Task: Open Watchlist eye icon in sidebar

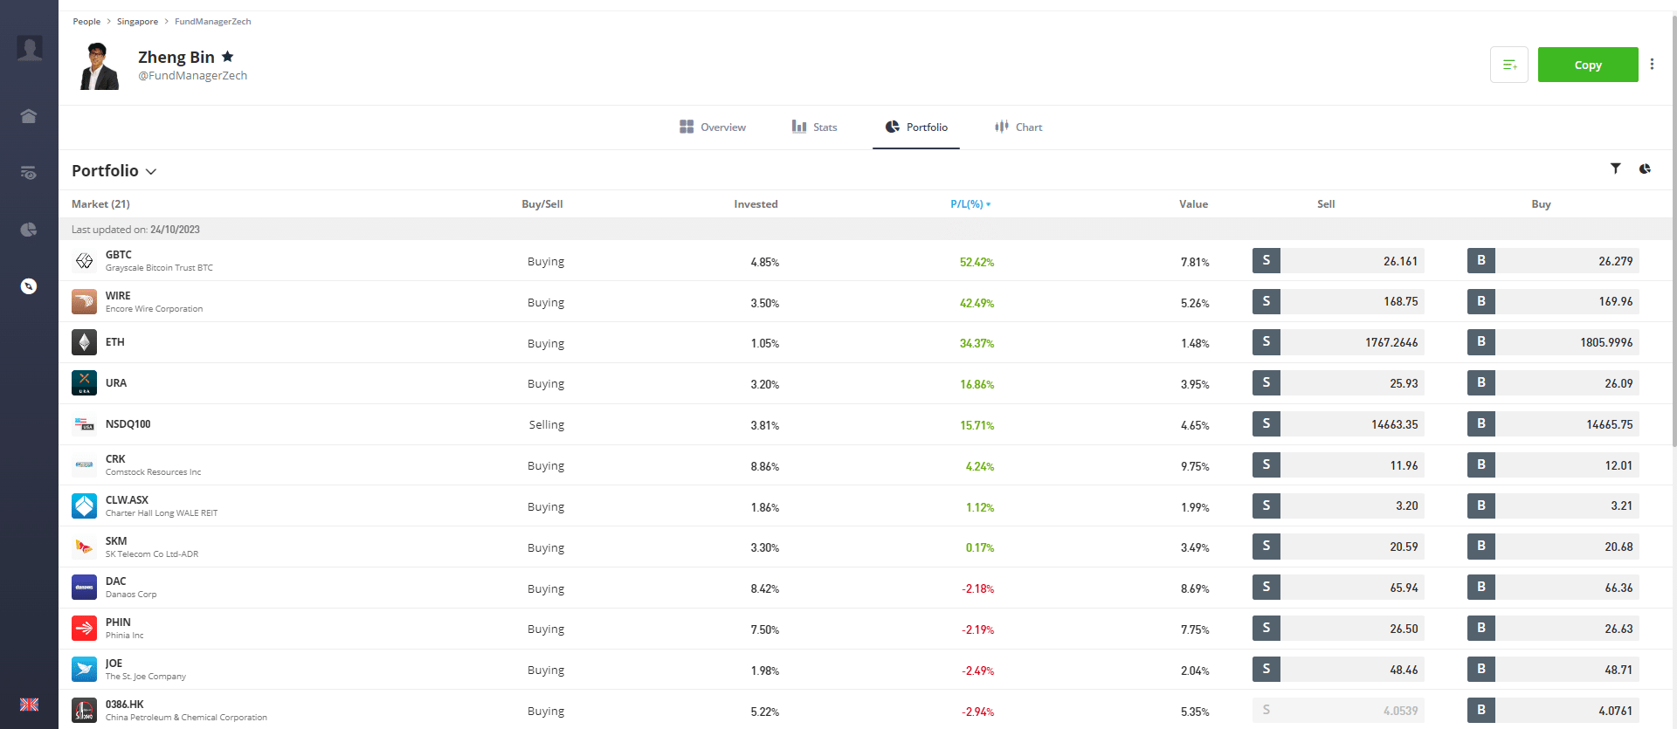Action: tap(29, 173)
